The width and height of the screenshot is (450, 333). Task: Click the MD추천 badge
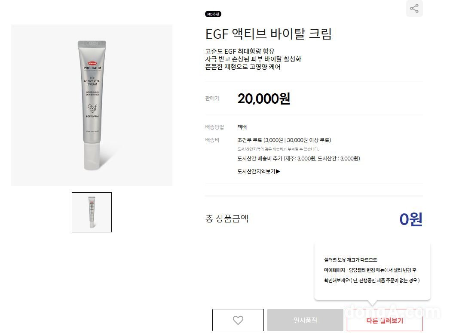pyautogui.click(x=213, y=14)
